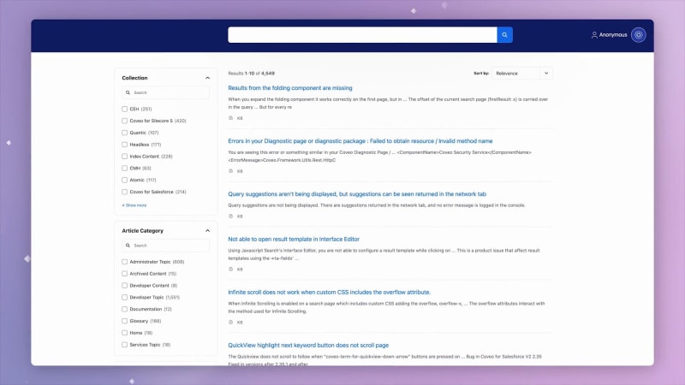Screen dimensions: 685x385
Task: Click the main search box at the top
Action: [362, 35]
